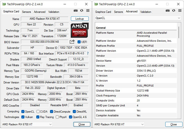Click the GPU-Z app icon in the left title bar

[4, 4]
